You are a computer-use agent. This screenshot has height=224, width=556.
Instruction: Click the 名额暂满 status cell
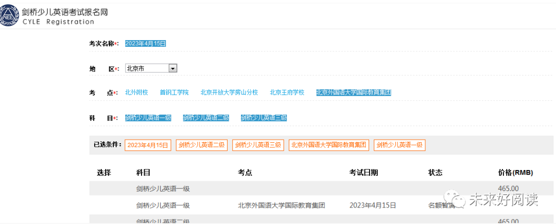442,205
